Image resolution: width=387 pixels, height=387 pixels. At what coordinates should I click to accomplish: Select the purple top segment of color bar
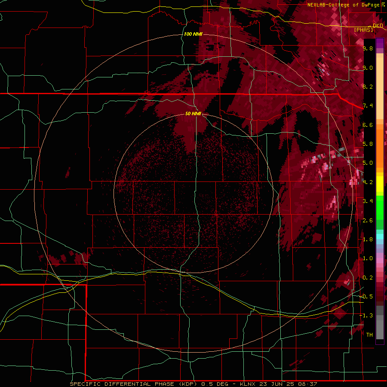point(380,43)
